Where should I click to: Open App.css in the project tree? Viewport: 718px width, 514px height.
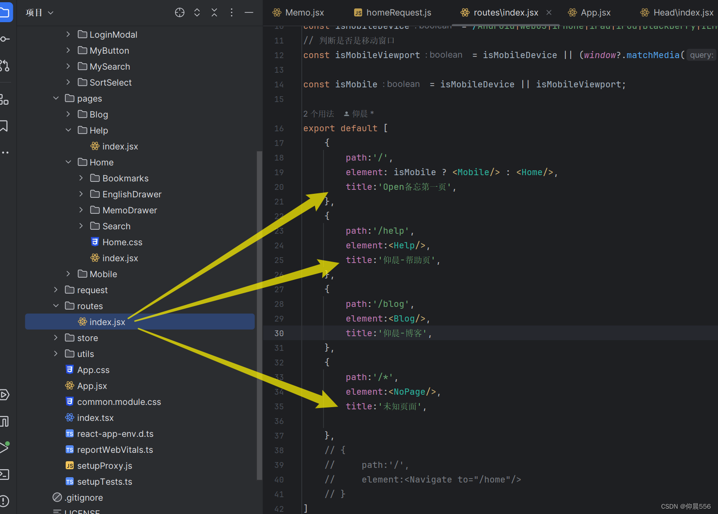(x=87, y=370)
